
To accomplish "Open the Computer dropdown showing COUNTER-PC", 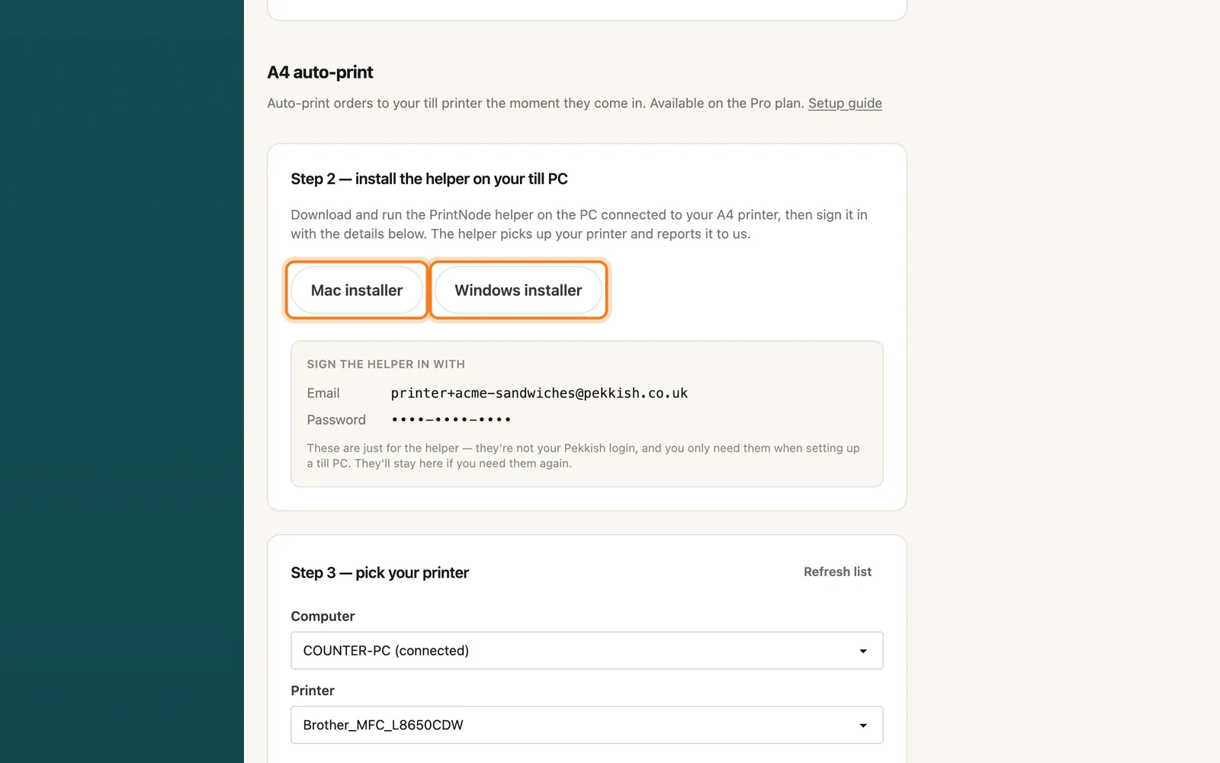I will pyautogui.click(x=587, y=651).
